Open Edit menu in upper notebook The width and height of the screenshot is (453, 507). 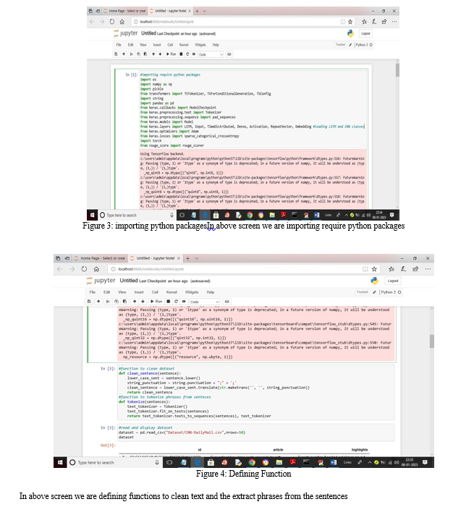click(130, 45)
